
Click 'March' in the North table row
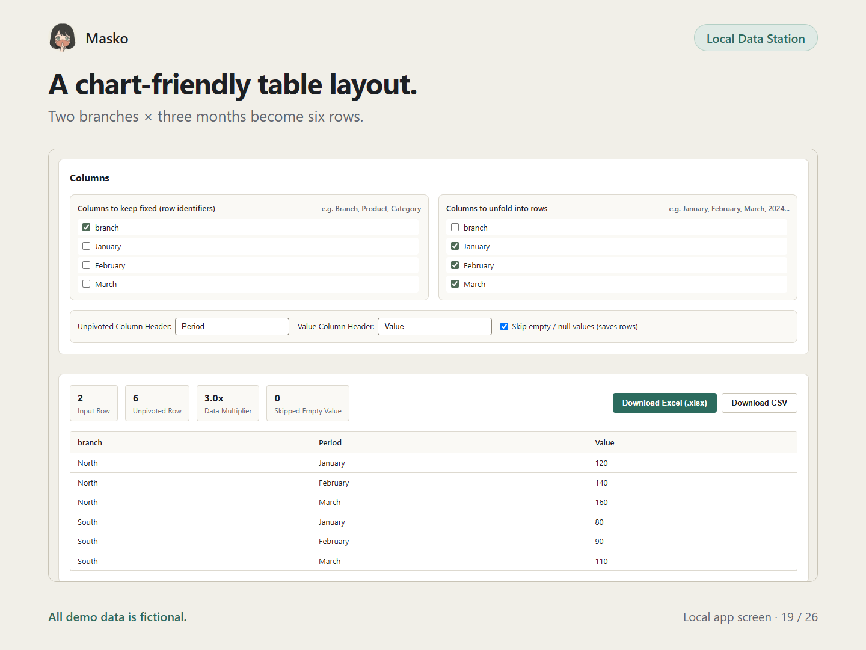330,502
